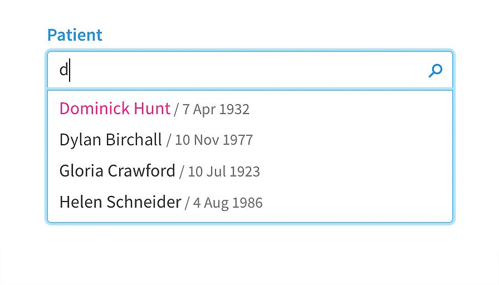Click the first name Gloria in list

[81, 170]
